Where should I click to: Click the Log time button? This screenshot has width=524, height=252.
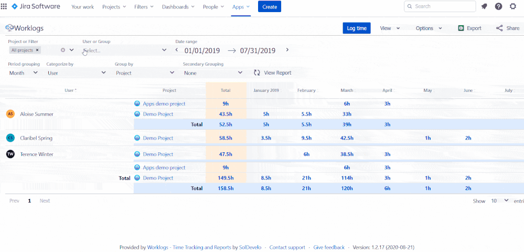[x=357, y=28]
